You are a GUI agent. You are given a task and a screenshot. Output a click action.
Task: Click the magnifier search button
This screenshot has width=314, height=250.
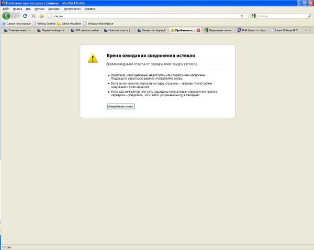coord(310,16)
